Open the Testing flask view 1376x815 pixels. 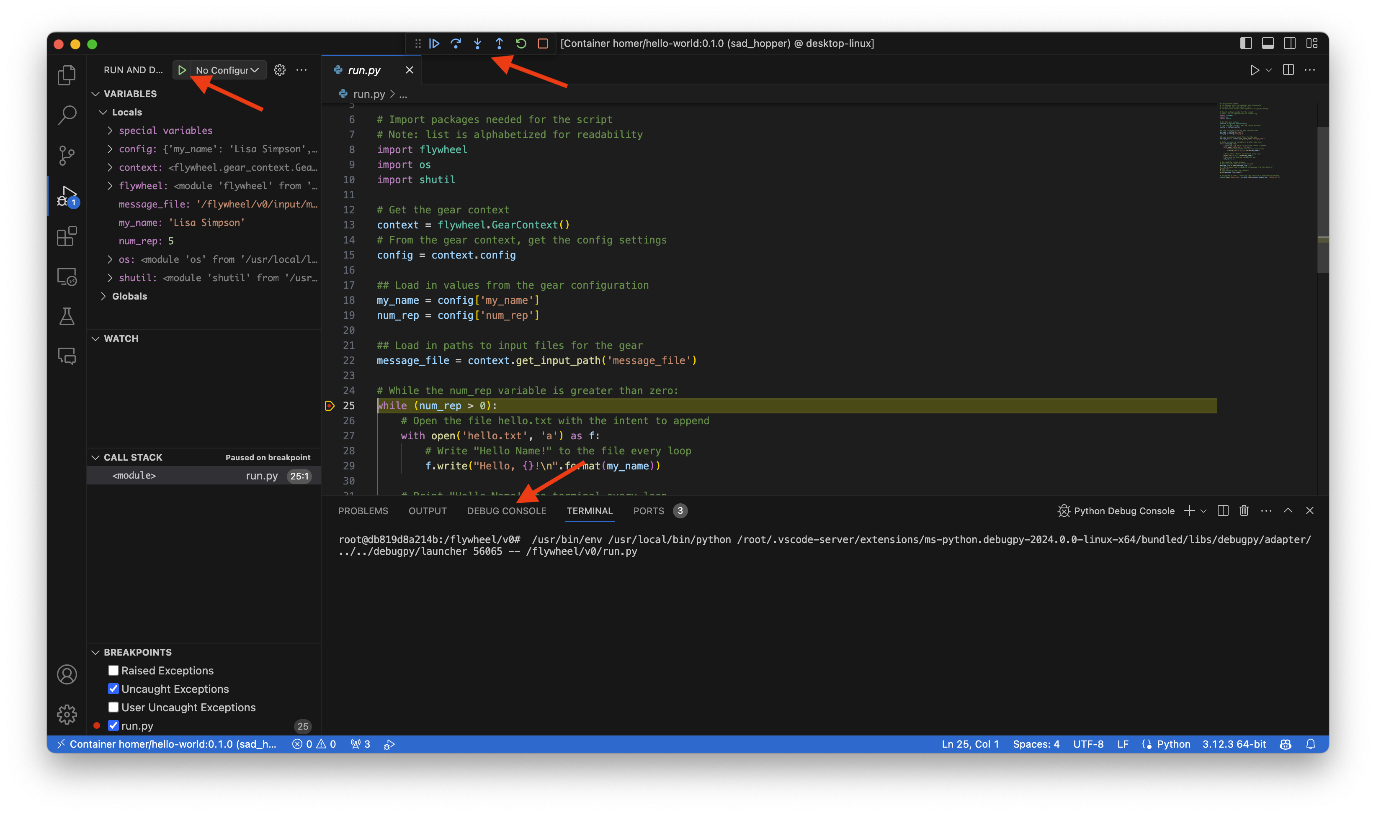click(x=67, y=316)
